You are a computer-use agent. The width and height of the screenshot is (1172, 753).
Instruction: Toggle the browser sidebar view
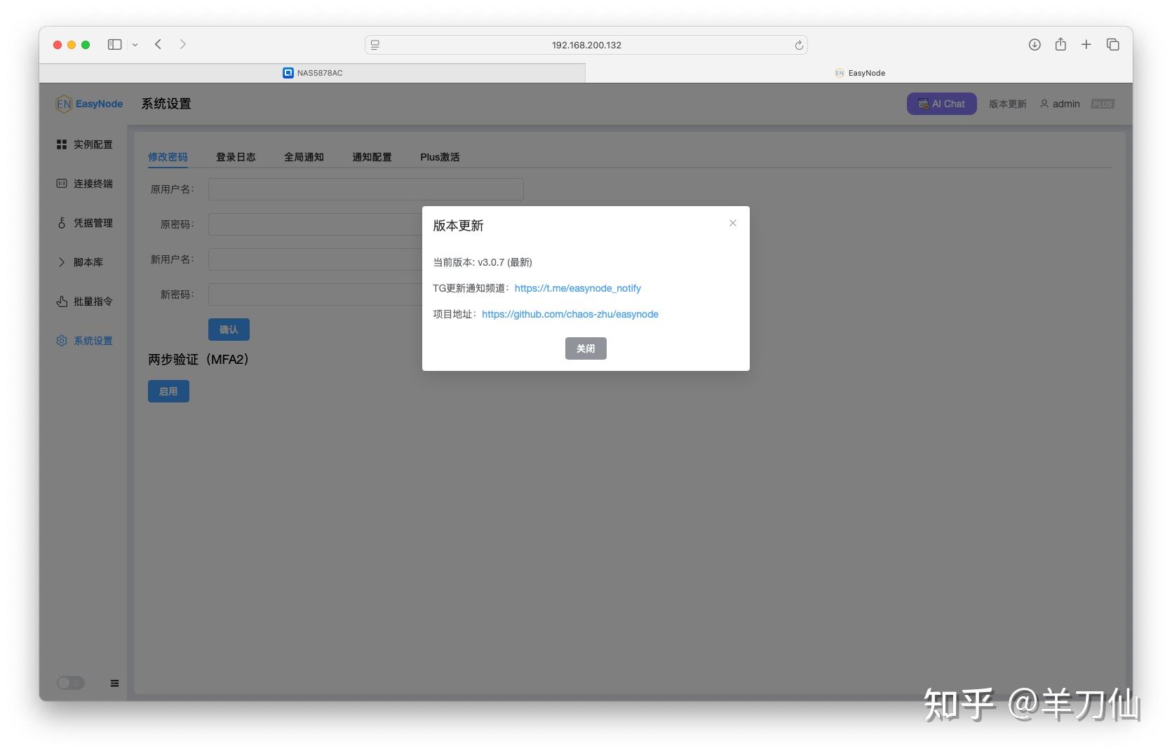point(114,44)
